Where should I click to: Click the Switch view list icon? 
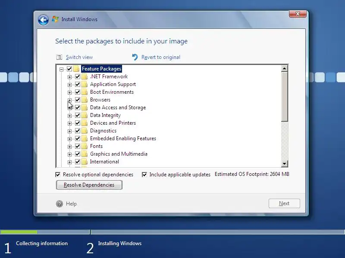59,57
